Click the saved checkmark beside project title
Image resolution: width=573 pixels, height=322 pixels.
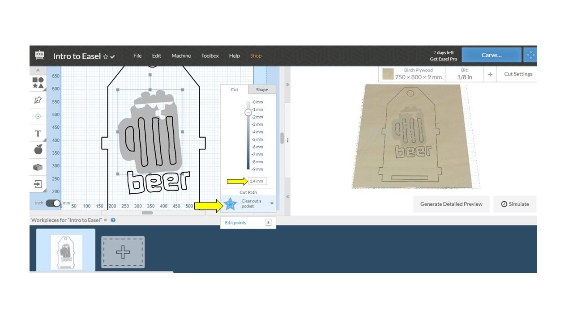[x=113, y=57]
